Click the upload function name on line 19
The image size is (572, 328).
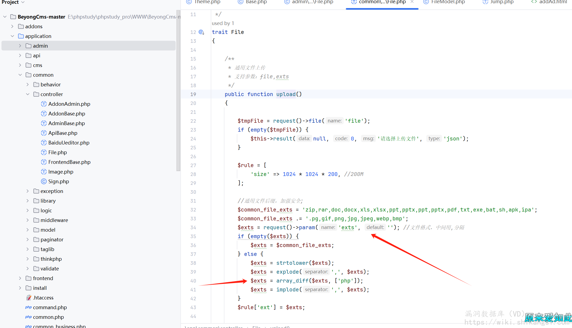[286, 94]
